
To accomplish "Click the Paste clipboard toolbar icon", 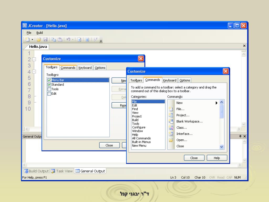I will (x=60, y=40).
